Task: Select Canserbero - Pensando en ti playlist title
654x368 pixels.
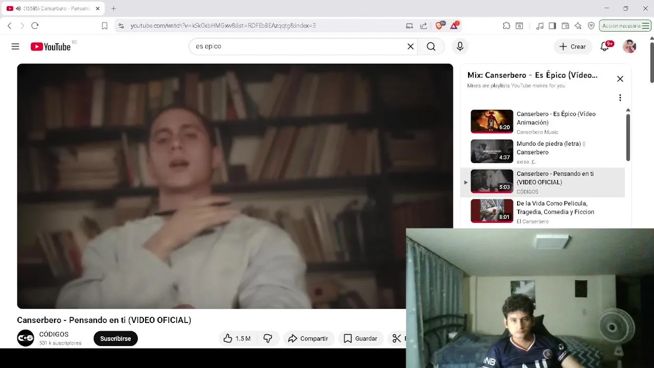Action: pyautogui.click(x=555, y=178)
